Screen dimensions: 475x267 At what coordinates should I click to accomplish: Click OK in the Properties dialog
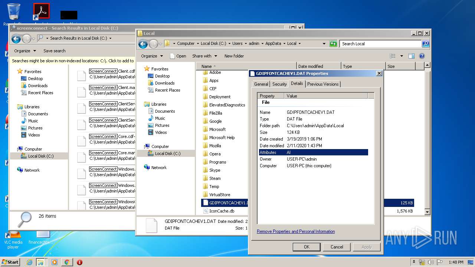[x=307, y=247]
